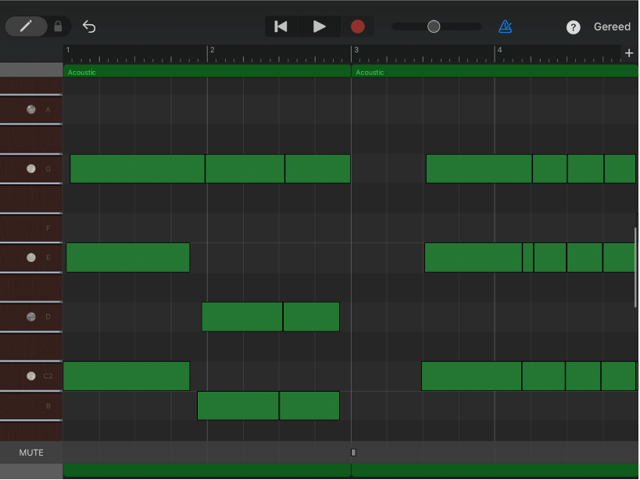Skip to the beginning with the rewind icon

(x=281, y=26)
